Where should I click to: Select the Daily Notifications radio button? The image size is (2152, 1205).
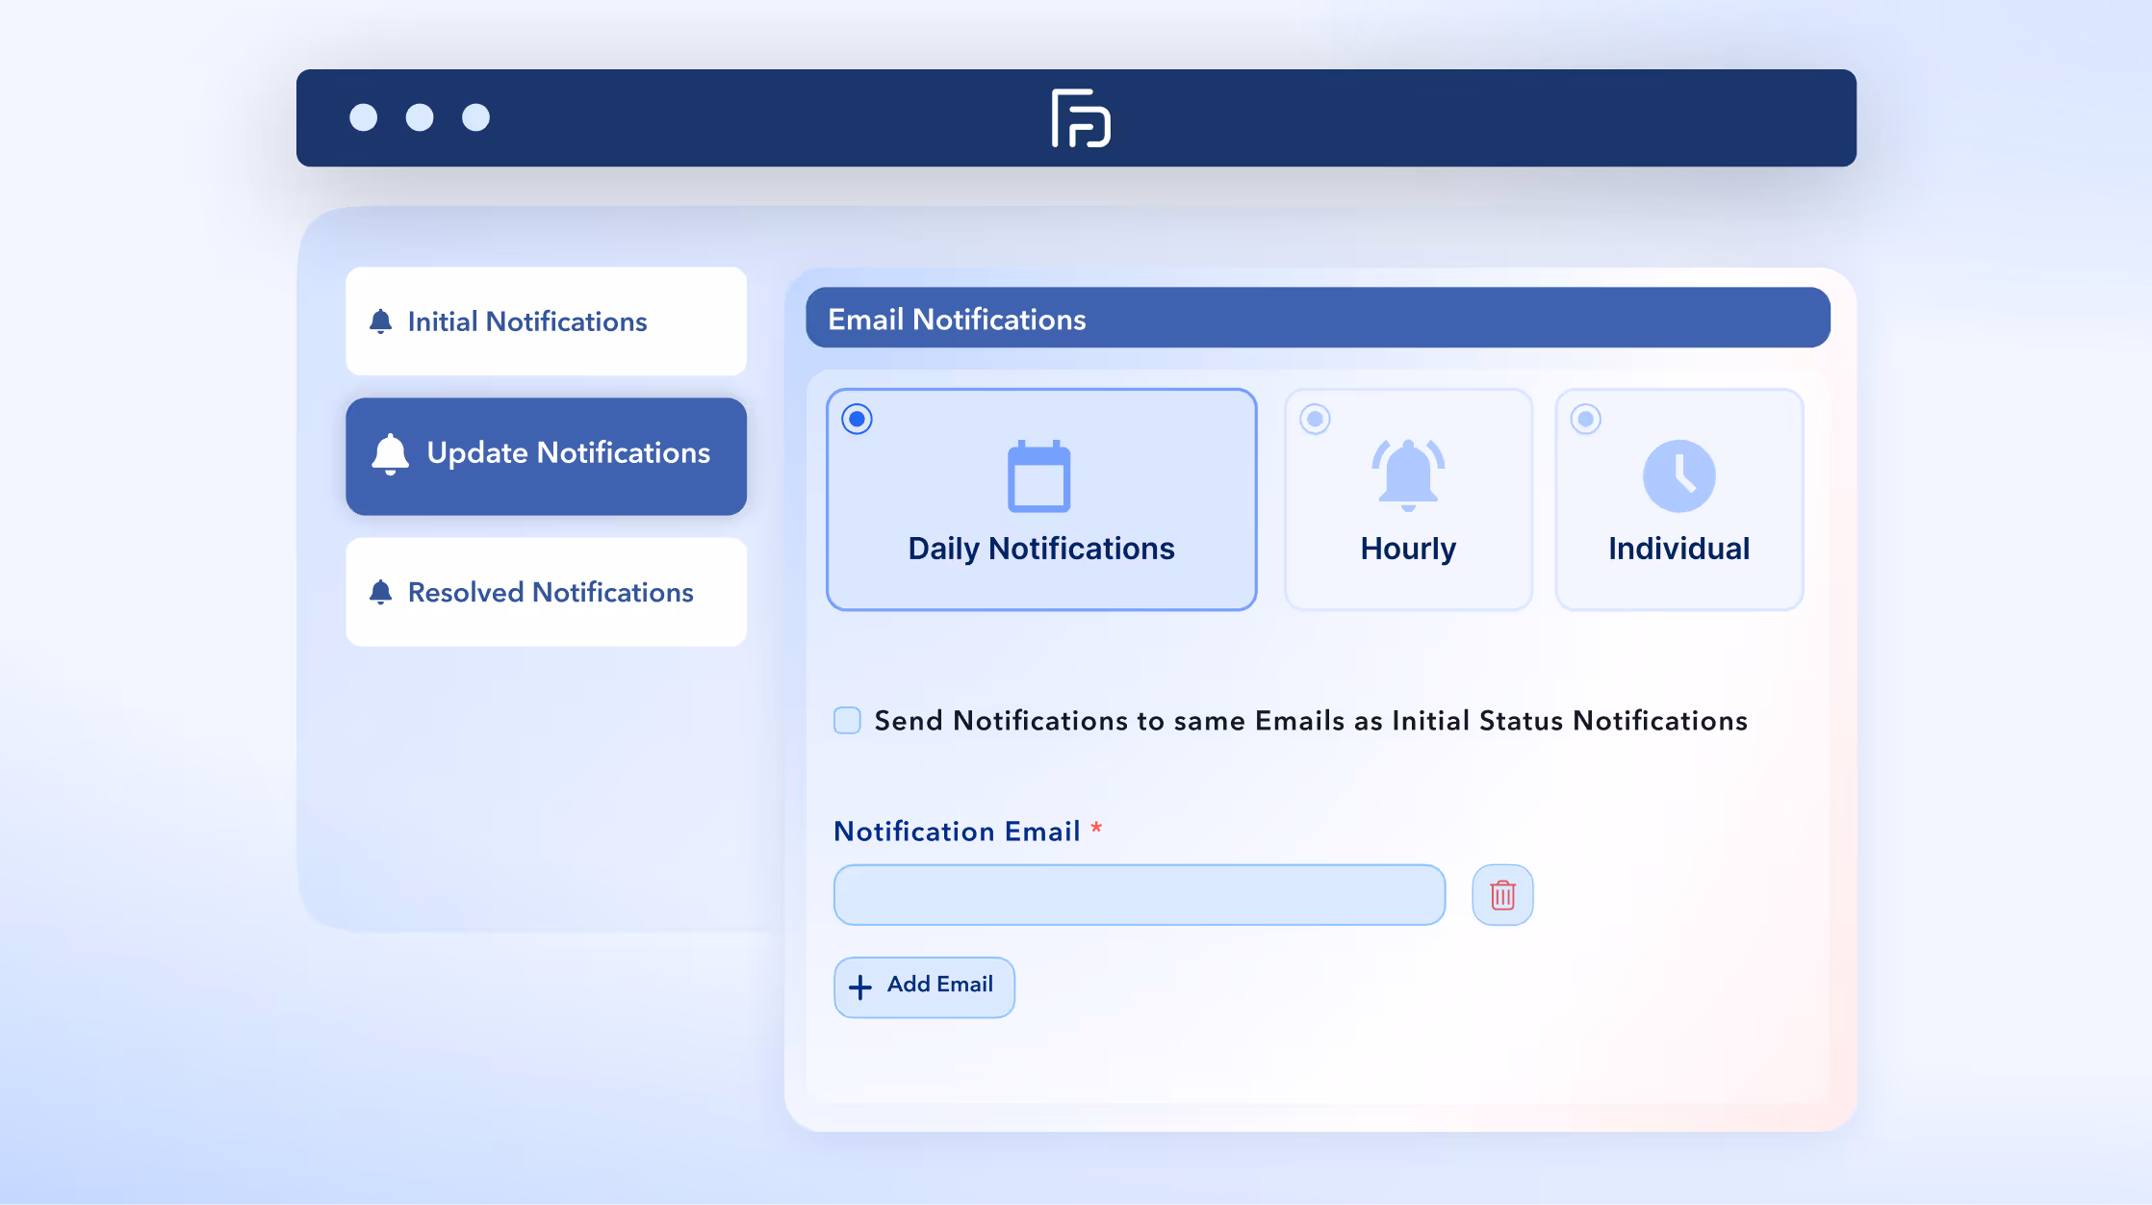tap(857, 420)
